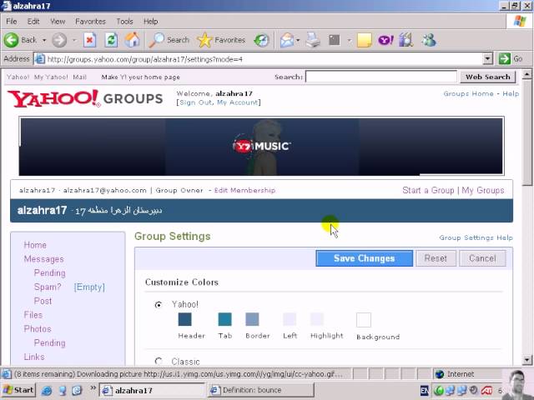The height and width of the screenshot is (400, 534).
Task: Click the EN language indicator in tray
Action: (424, 391)
